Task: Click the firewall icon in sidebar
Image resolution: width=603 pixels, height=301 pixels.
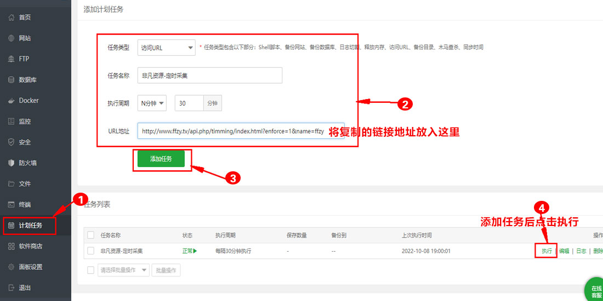Action: pos(12,163)
